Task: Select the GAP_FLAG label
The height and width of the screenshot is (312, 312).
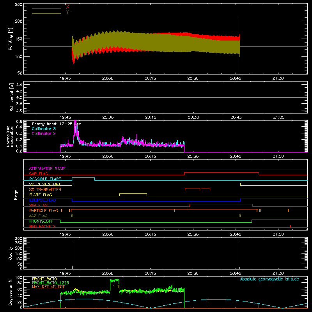Action: pyautogui.click(x=38, y=174)
